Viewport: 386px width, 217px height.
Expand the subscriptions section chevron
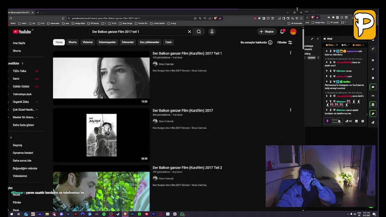click(22, 63)
